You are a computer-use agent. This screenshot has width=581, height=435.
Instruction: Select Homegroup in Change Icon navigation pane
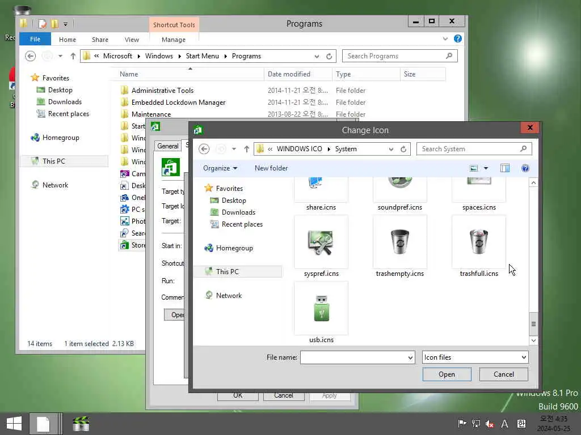[x=234, y=248]
